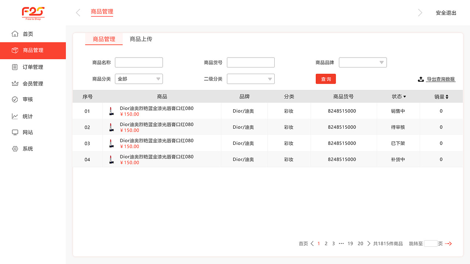Go to page 2
Viewport: 470px width, 264px height.
point(326,243)
